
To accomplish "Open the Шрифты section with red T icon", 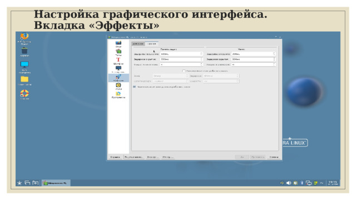I will click(118, 61).
